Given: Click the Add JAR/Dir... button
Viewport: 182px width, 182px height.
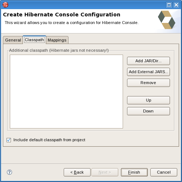Looking at the screenshot, I should [x=149, y=61].
